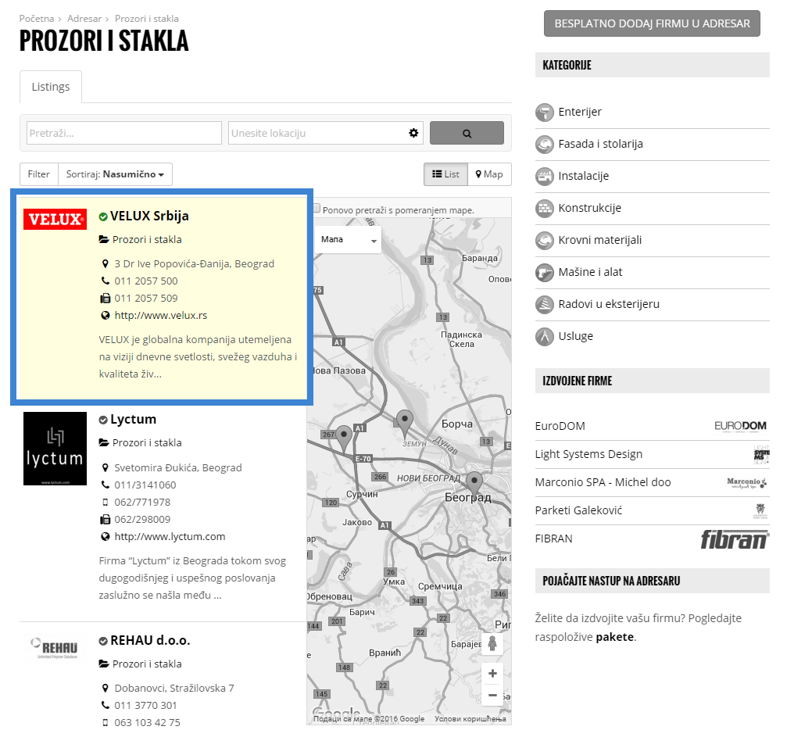Click the map pin near Beograd
The image size is (787, 730).
(x=474, y=482)
